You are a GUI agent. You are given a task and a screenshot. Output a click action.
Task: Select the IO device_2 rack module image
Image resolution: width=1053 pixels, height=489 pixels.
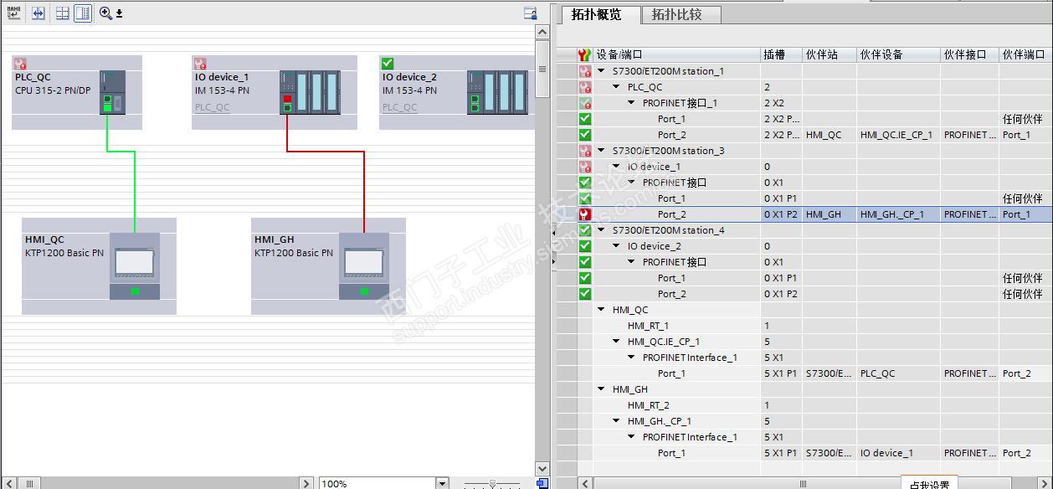point(497,92)
